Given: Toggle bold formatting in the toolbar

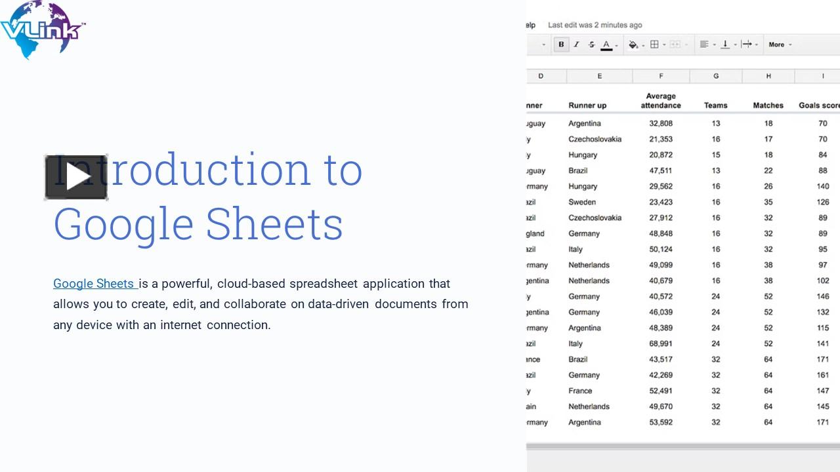Looking at the screenshot, I should pyautogui.click(x=560, y=44).
